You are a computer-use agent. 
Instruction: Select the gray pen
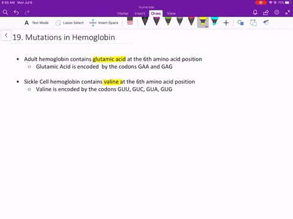click(179, 21)
